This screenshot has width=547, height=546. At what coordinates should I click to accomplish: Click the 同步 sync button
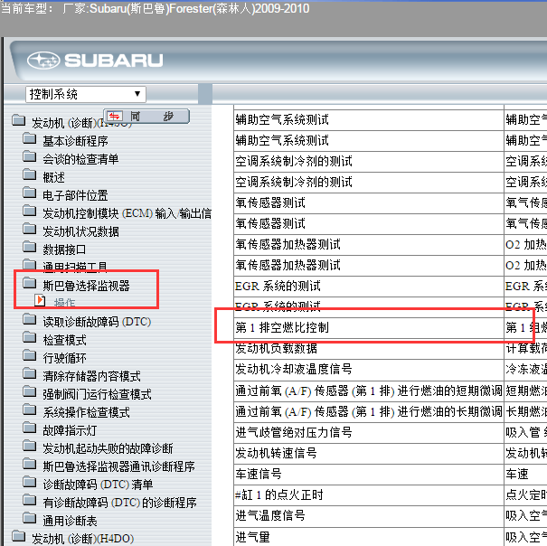(x=146, y=117)
